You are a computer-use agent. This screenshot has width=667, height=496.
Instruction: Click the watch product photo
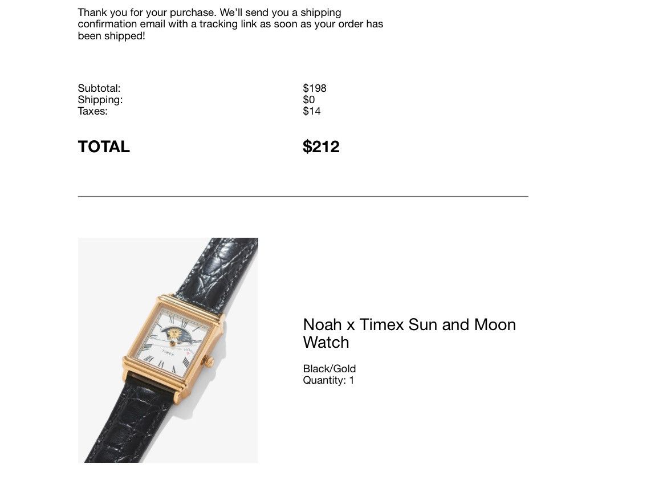coord(168,350)
